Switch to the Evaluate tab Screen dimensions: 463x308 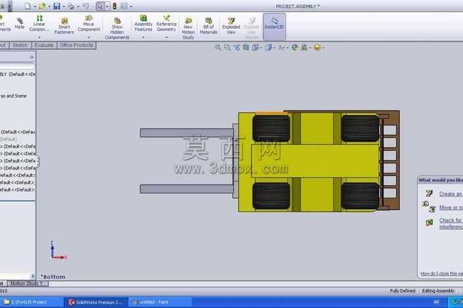click(44, 45)
